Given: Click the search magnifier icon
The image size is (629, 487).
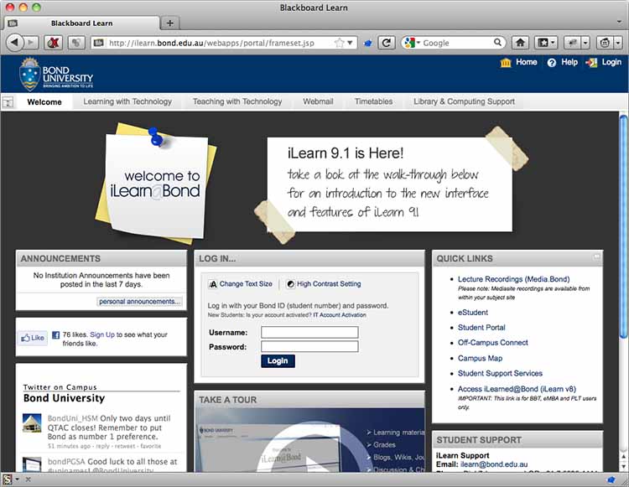Looking at the screenshot, I should [497, 42].
